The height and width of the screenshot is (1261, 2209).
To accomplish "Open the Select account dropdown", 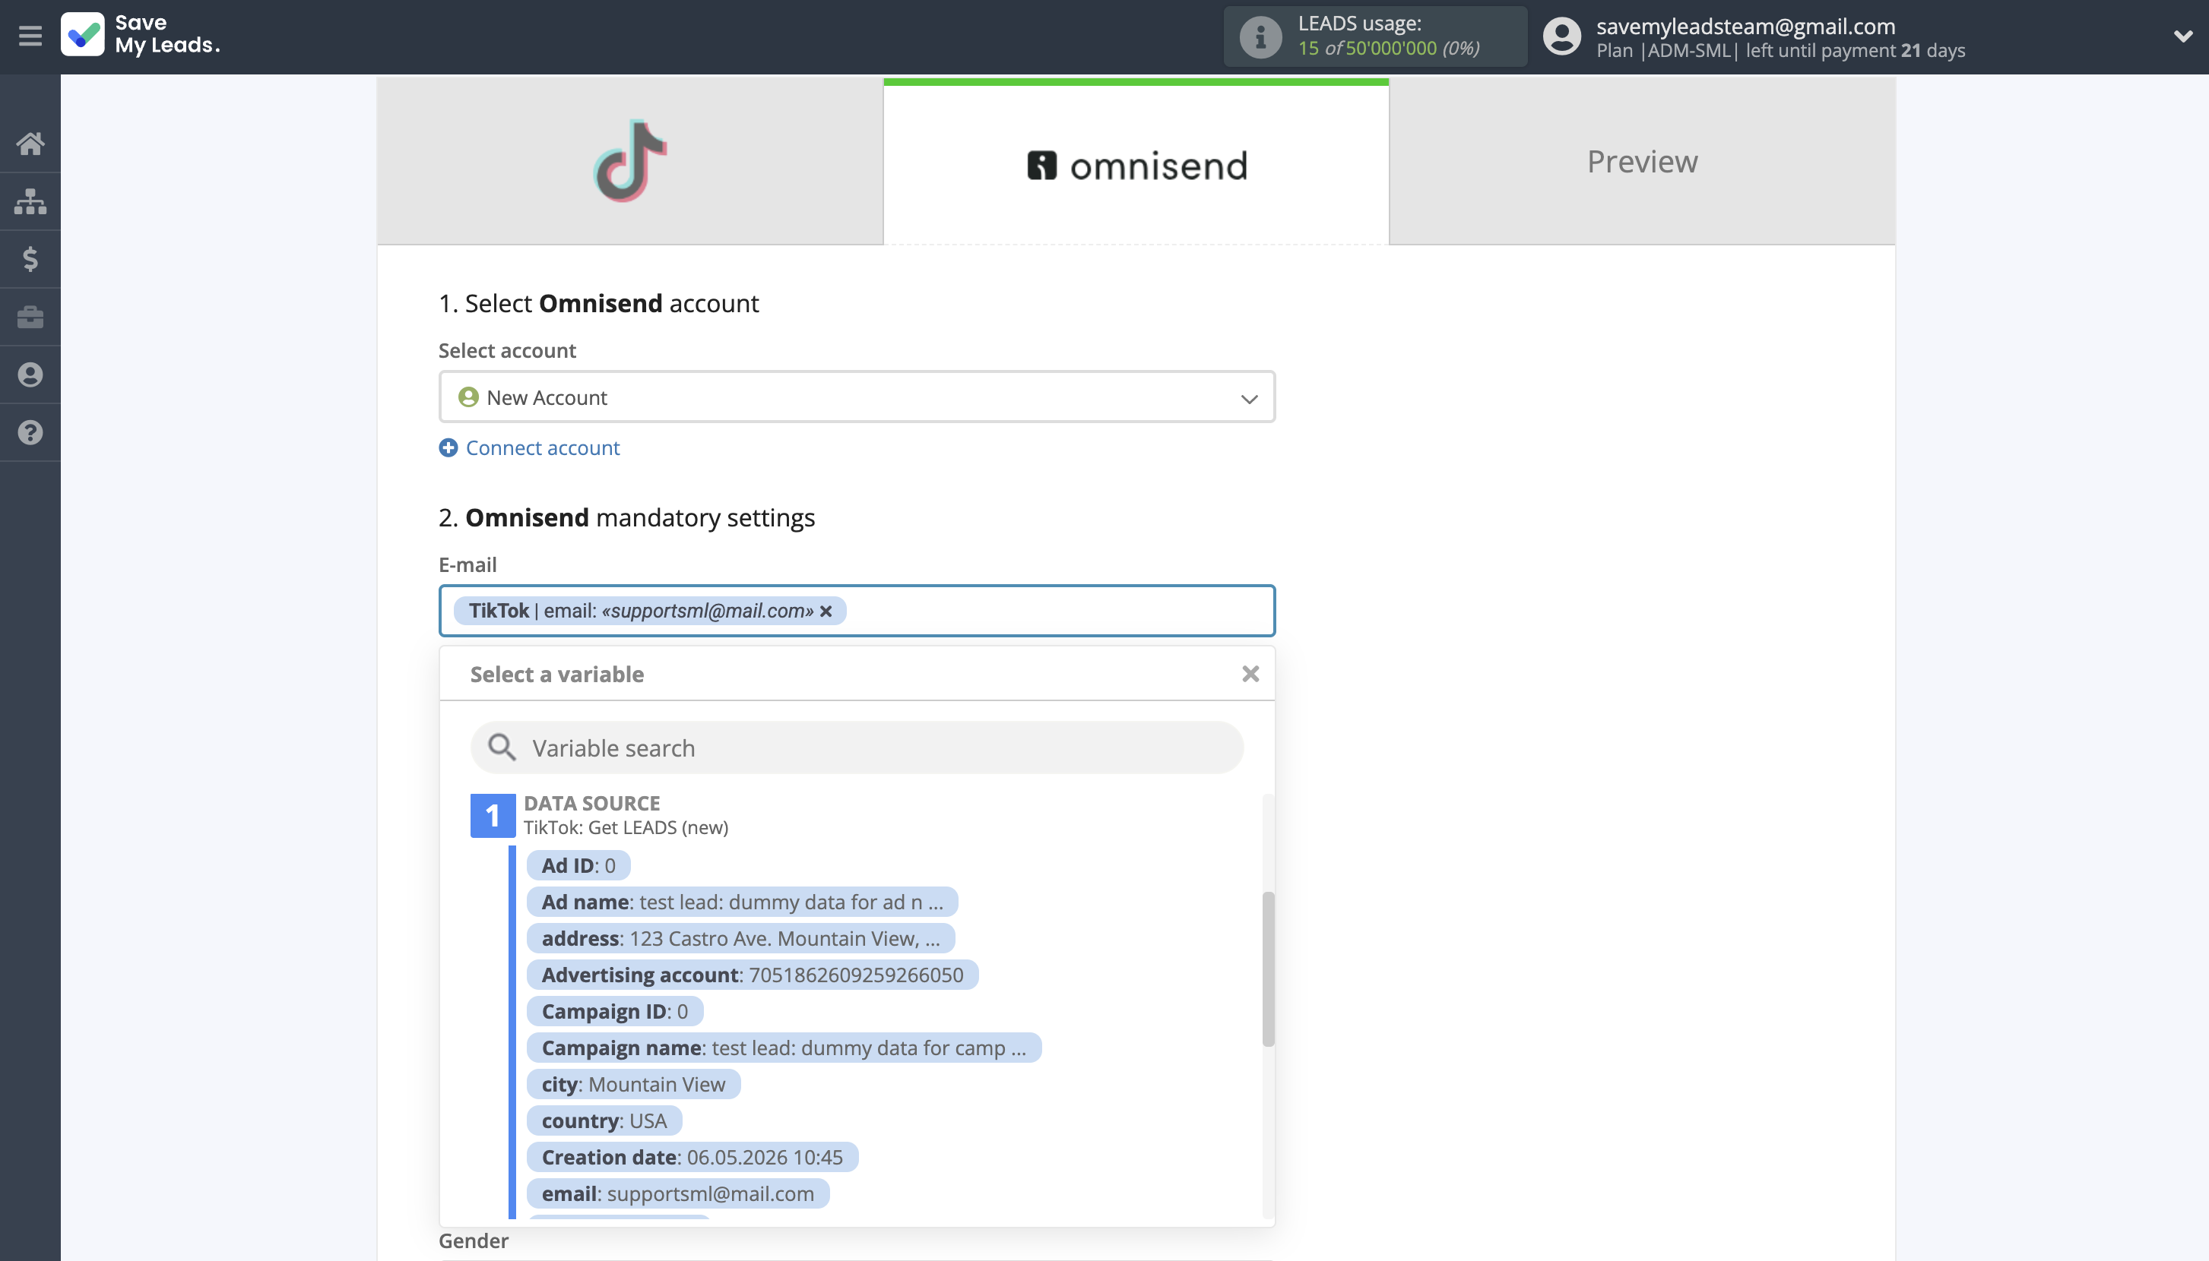I will 856,397.
